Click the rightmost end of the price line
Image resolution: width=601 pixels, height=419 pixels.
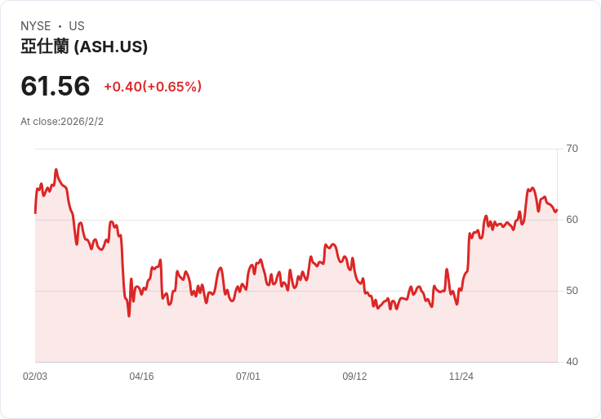point(557,210)
